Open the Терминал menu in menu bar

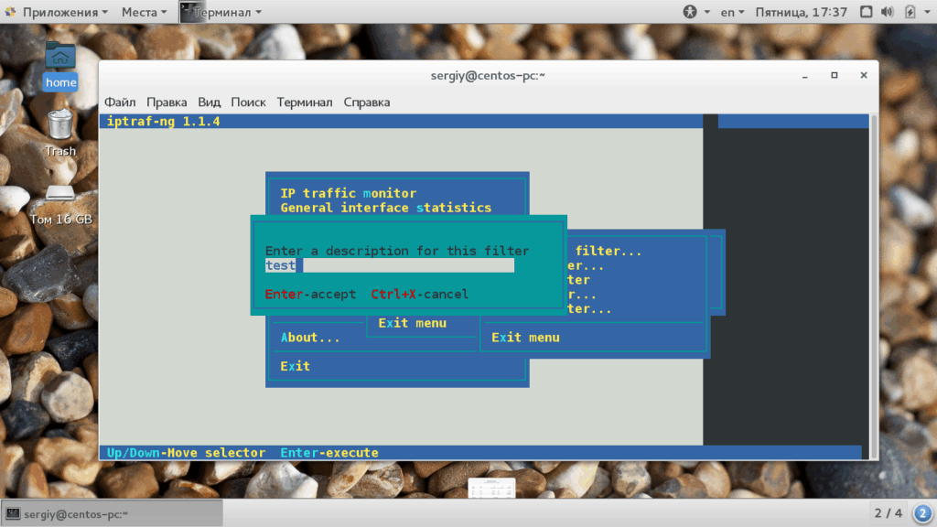[x=304, y=102]
